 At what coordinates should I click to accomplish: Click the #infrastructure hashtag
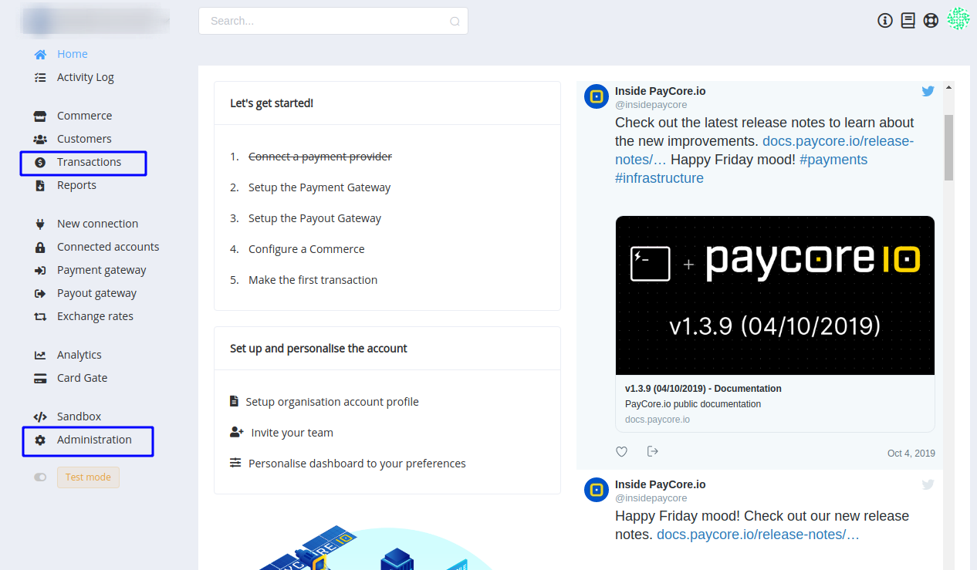[660, 178]
